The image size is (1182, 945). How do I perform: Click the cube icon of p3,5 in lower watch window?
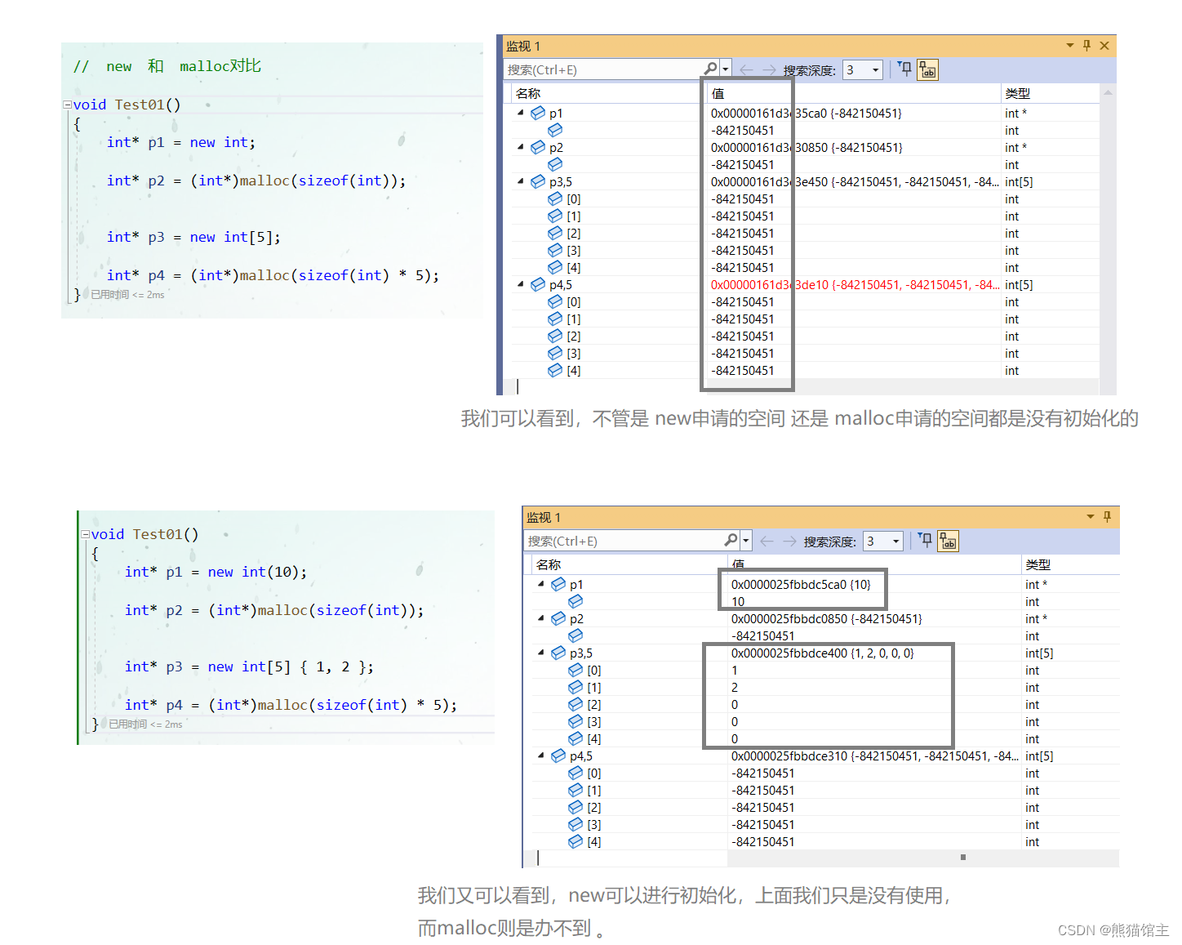558,653
